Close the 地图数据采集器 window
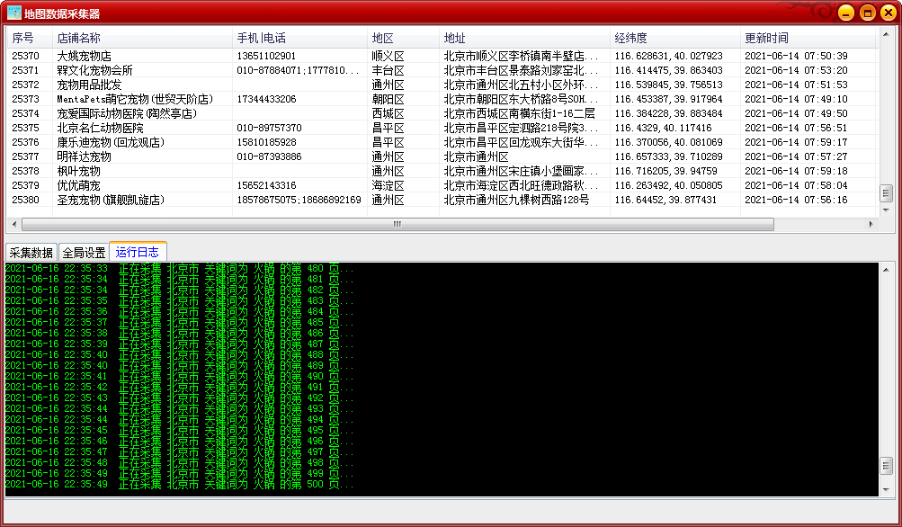902x527 pixels. click(x=888, y=13)
